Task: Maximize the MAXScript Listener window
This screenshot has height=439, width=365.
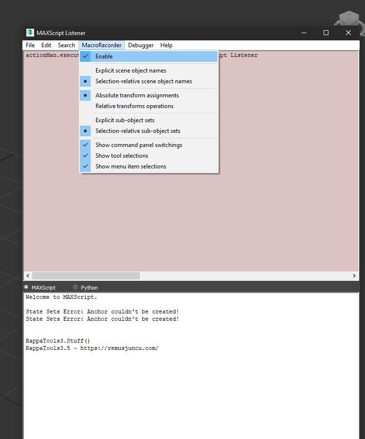Action: pos(326,33)
